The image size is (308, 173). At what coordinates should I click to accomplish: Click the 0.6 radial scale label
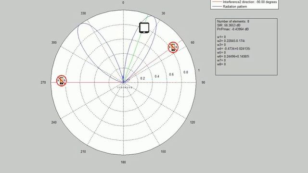tap(171, 74)
